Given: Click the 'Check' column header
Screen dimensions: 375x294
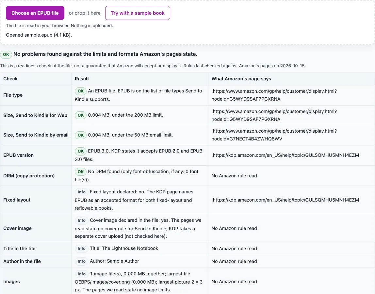Looking at the screenshot, I should pyautogui.click(x=10, y=79).
